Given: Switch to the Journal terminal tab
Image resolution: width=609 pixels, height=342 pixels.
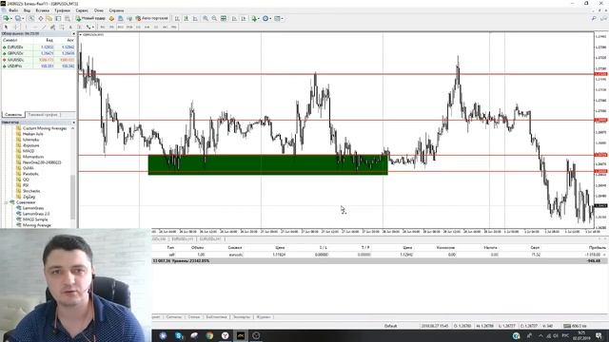Looking at the screenshot, I should (x=264, y=316).
